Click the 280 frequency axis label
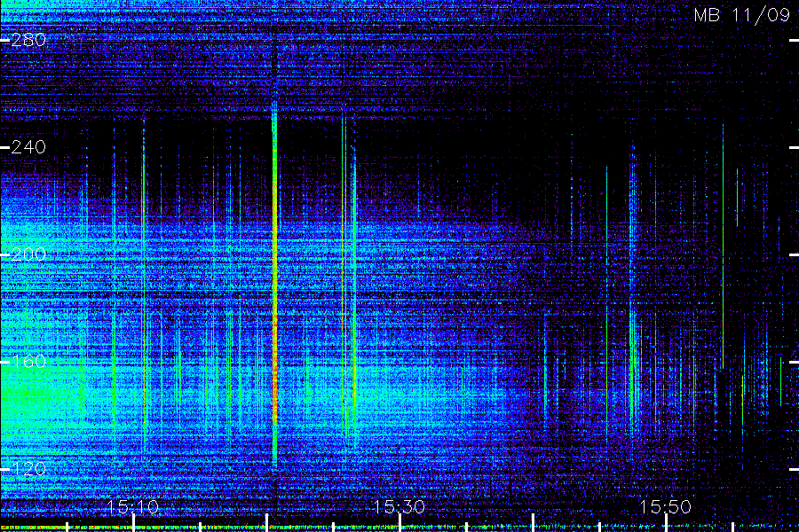Viewport: 799px width, 532px height. [28, 40]
